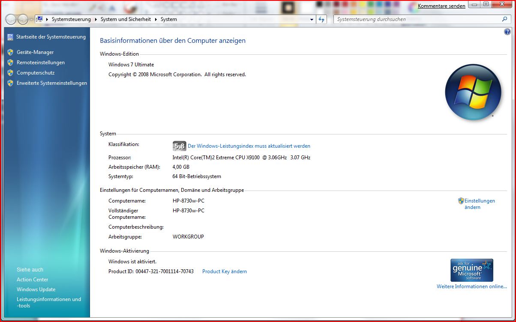Click shield icon beside Geräte-Manager
The height and width of the screenshot is (322, 516).
(10, 52)
